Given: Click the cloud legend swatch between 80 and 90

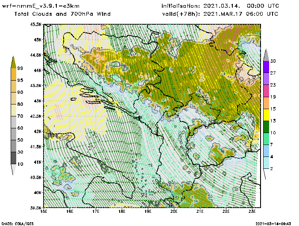Looking at the screenshot, I should [x=13, y=98].
